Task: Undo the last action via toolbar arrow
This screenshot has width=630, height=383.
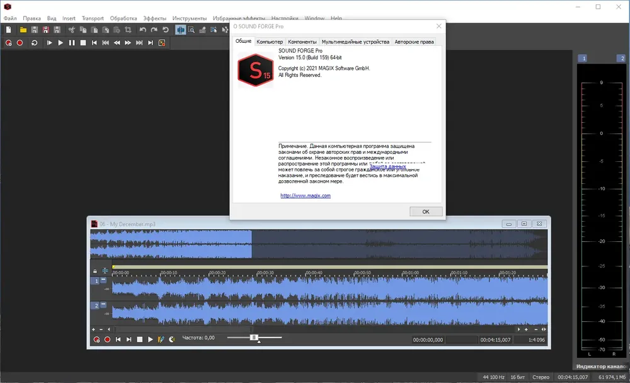Action: pos(142,30)
